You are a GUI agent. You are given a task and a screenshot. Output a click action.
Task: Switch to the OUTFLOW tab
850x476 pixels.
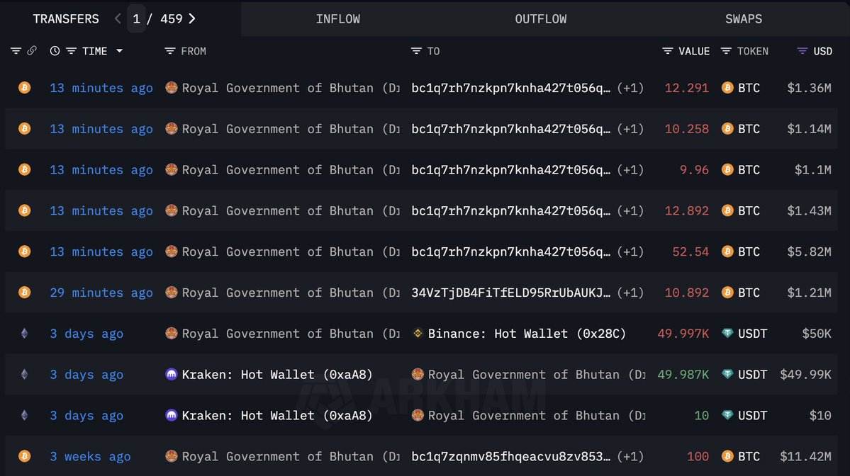click(541, 19)
